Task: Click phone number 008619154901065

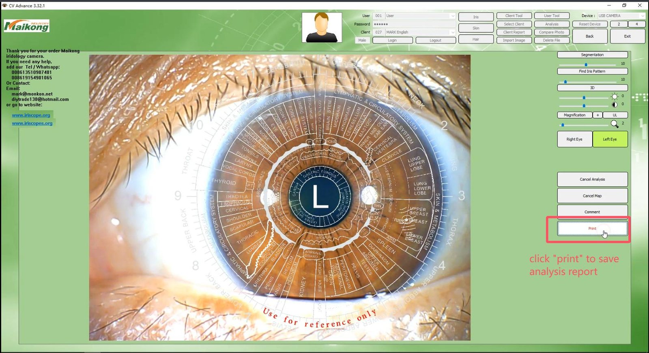Action: [32, 77]
